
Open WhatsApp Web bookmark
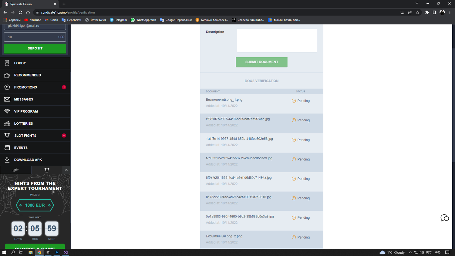pyautogui.click(x=143, y=20)
